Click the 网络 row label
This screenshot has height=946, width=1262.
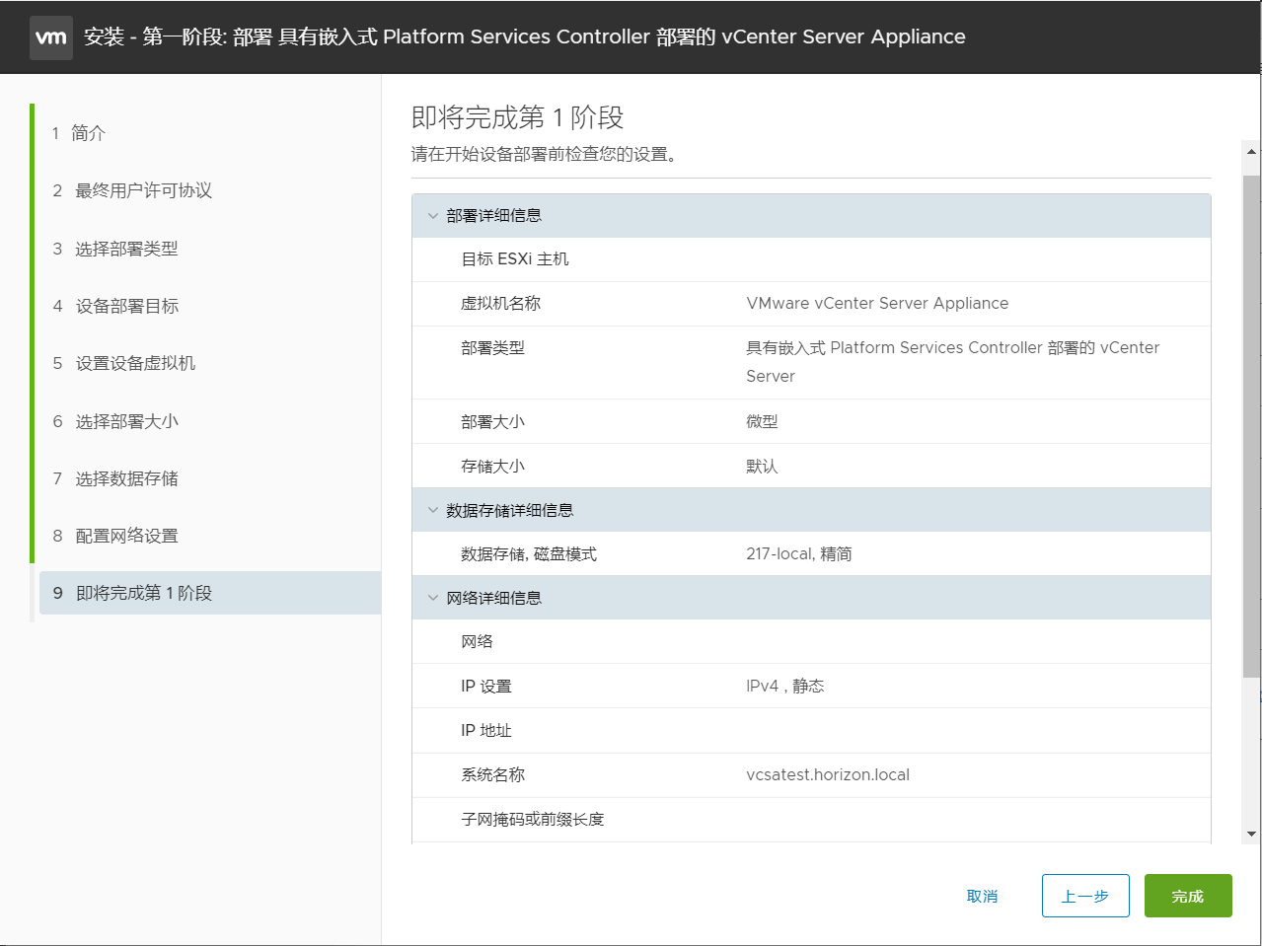[x=477, y=642]
